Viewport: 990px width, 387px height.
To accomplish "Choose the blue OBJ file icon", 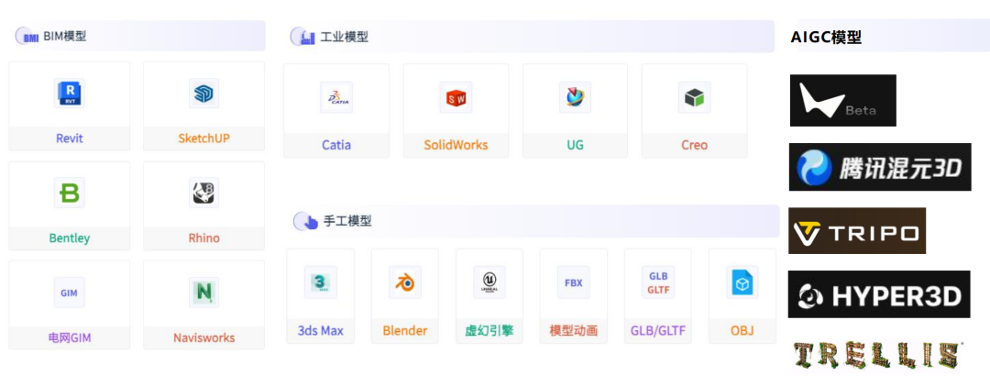I will (742, 282).
